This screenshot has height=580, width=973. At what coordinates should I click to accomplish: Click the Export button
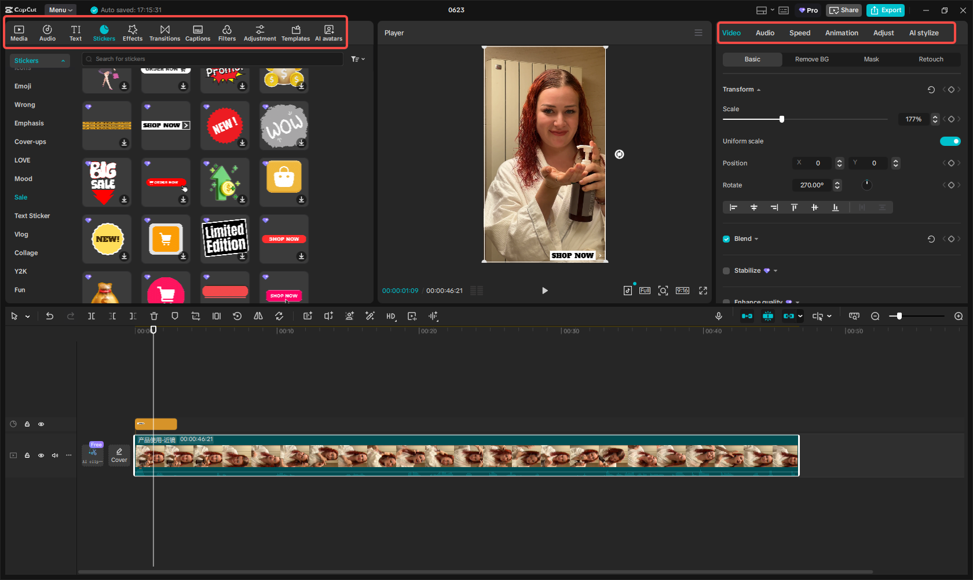coord(885,10)
